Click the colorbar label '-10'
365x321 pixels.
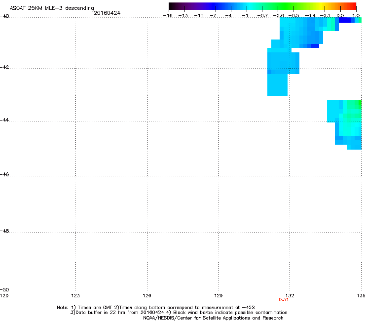click(199, 16)
